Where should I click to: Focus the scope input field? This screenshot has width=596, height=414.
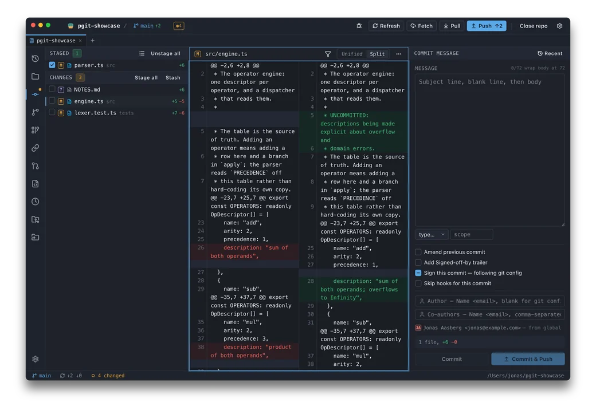471,235
